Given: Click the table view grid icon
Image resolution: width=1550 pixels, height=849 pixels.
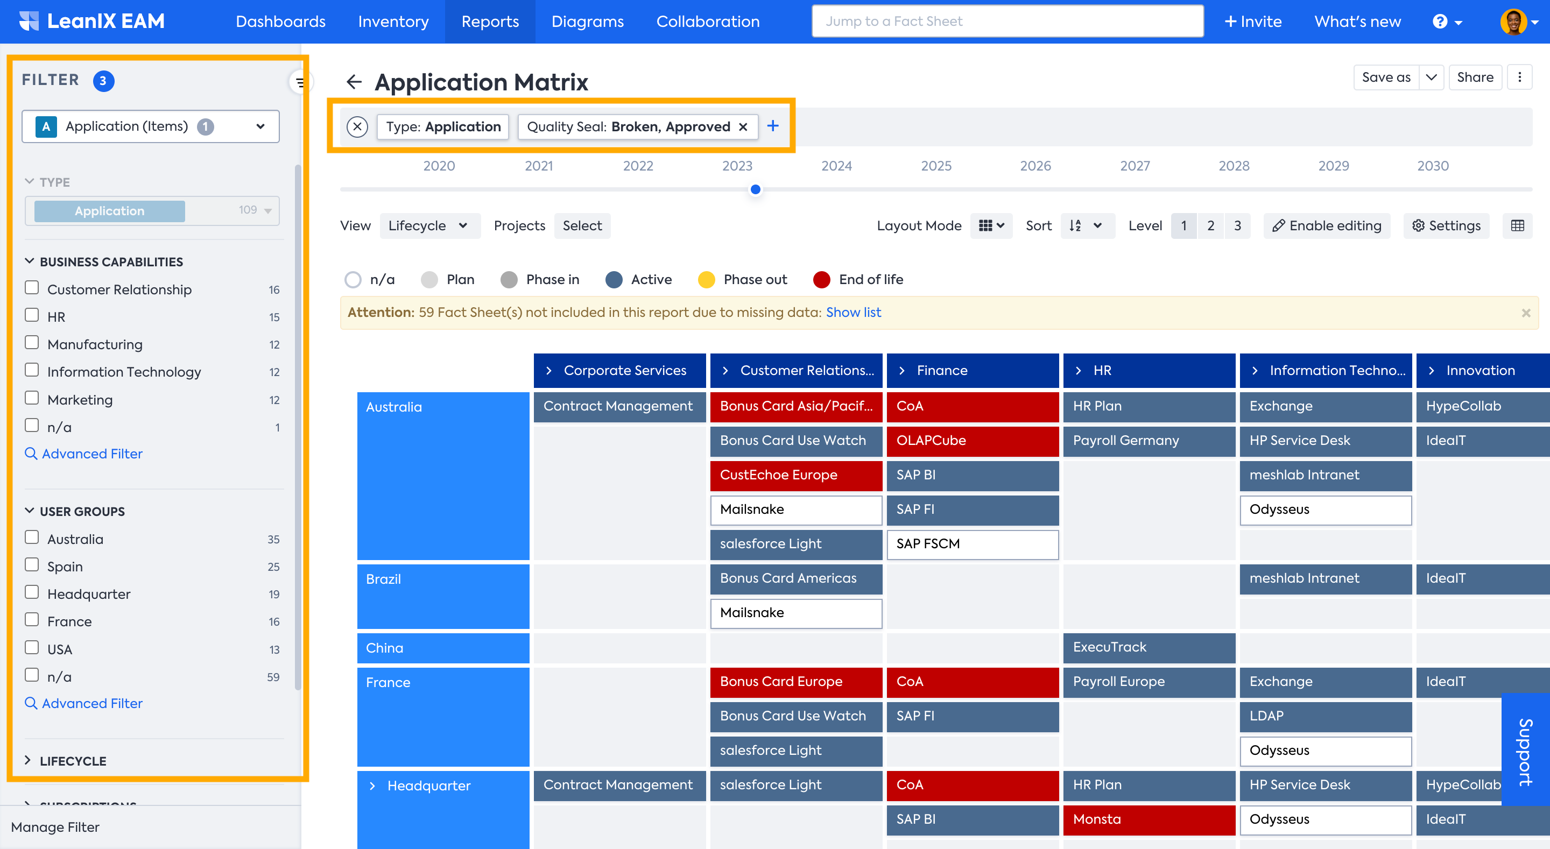Looking at the screenshot, I should [1517, 225].
